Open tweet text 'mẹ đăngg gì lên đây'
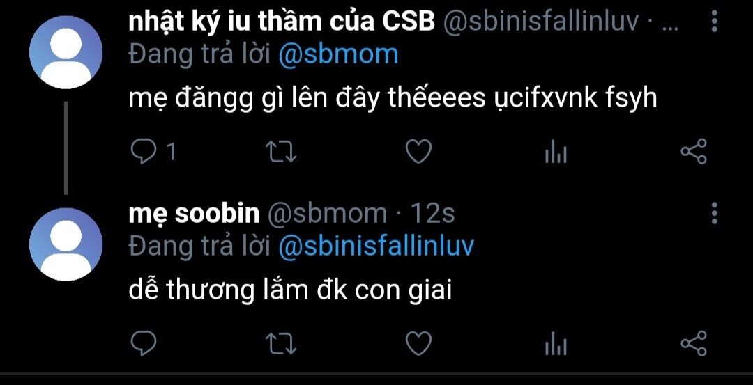 pyautogui.click(x=255, y=99)
